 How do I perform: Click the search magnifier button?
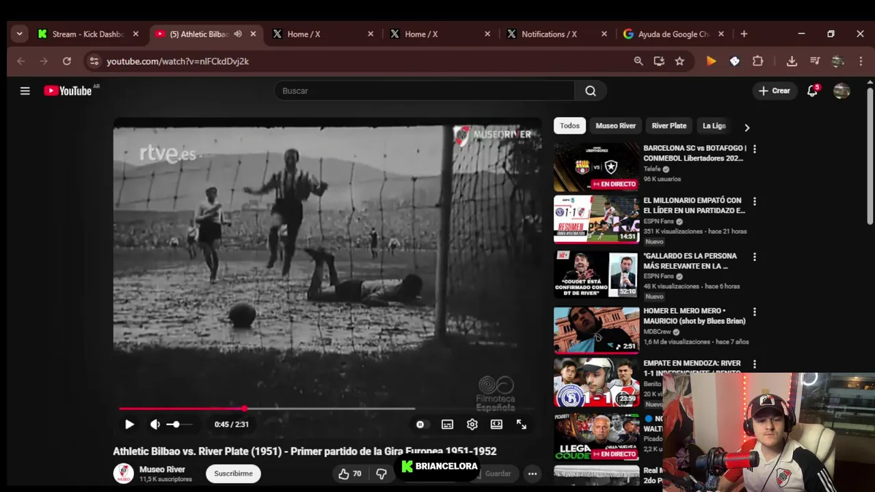tap(591, 91)
